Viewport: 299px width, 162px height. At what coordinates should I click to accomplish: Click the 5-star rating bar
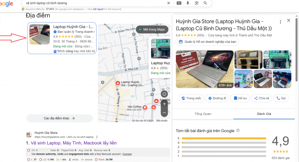pyautogui.click(x=224, y=139)
